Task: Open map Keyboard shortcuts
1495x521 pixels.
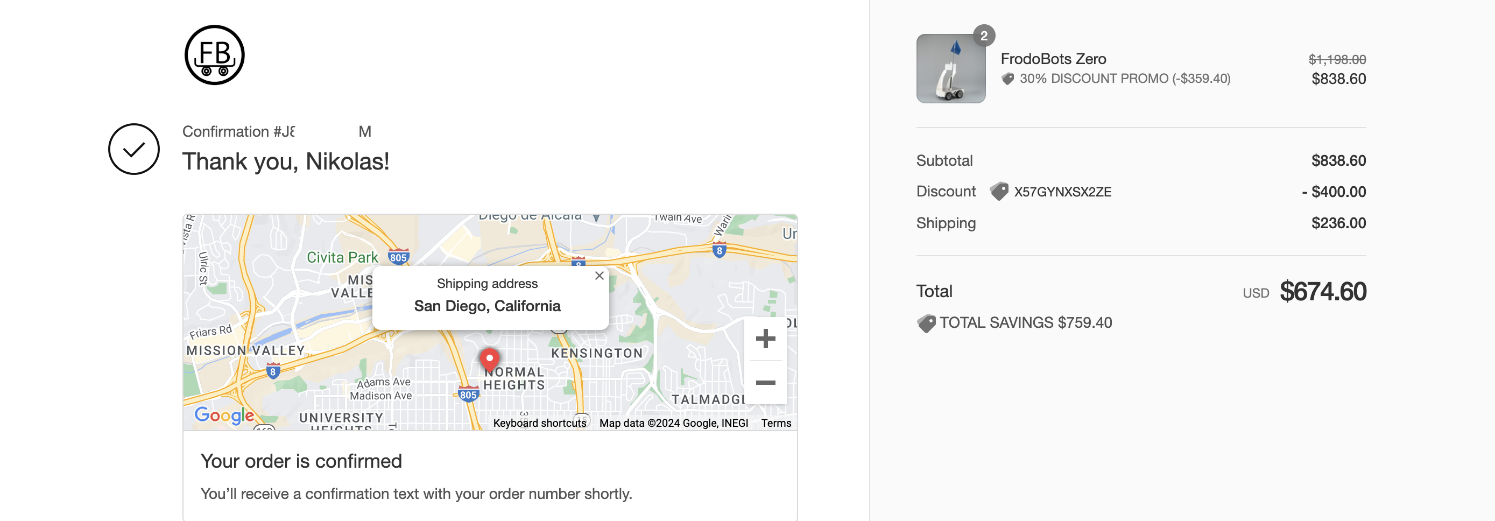Action: [539, 423]
